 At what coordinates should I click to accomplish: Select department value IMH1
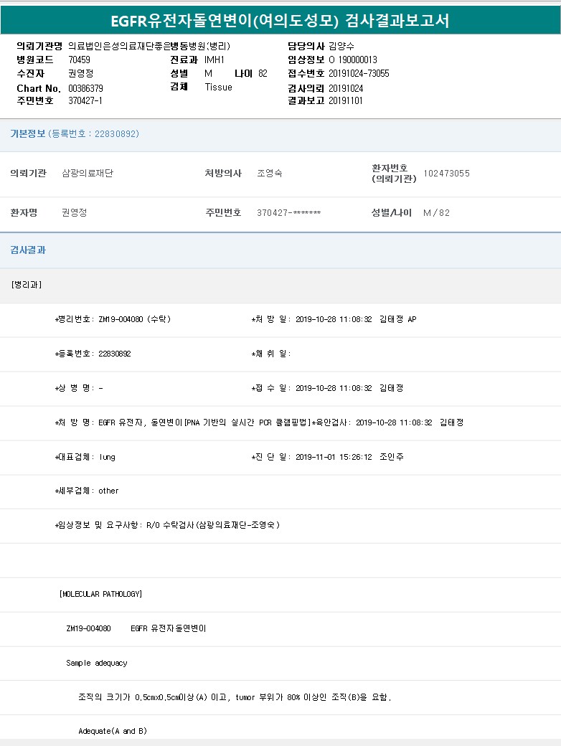pyautogui.click(x=214, y=60)
